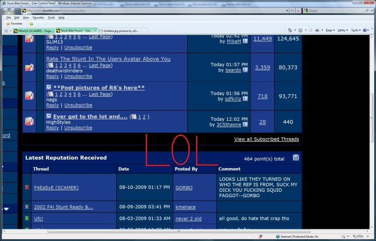The image size is (376, 241).
Task: Click the browser address bar
Action: [x=154, y=11]
